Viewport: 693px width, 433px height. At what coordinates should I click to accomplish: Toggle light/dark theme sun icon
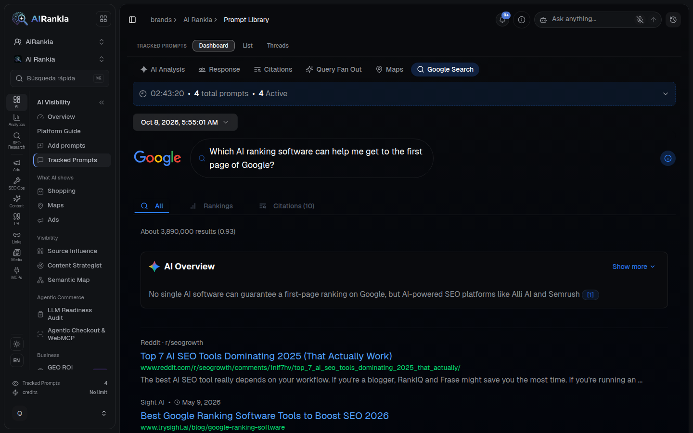[17, 344]
